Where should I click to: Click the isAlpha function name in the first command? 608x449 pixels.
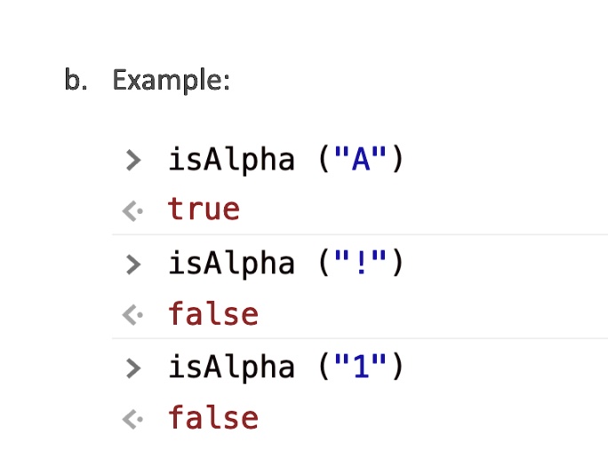231,160
